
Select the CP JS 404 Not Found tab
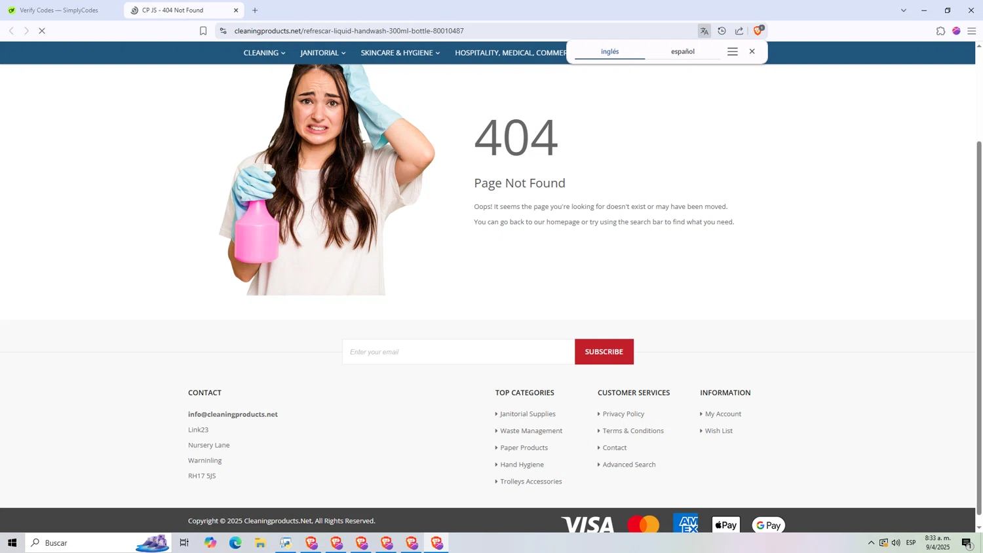pos(183,10)
